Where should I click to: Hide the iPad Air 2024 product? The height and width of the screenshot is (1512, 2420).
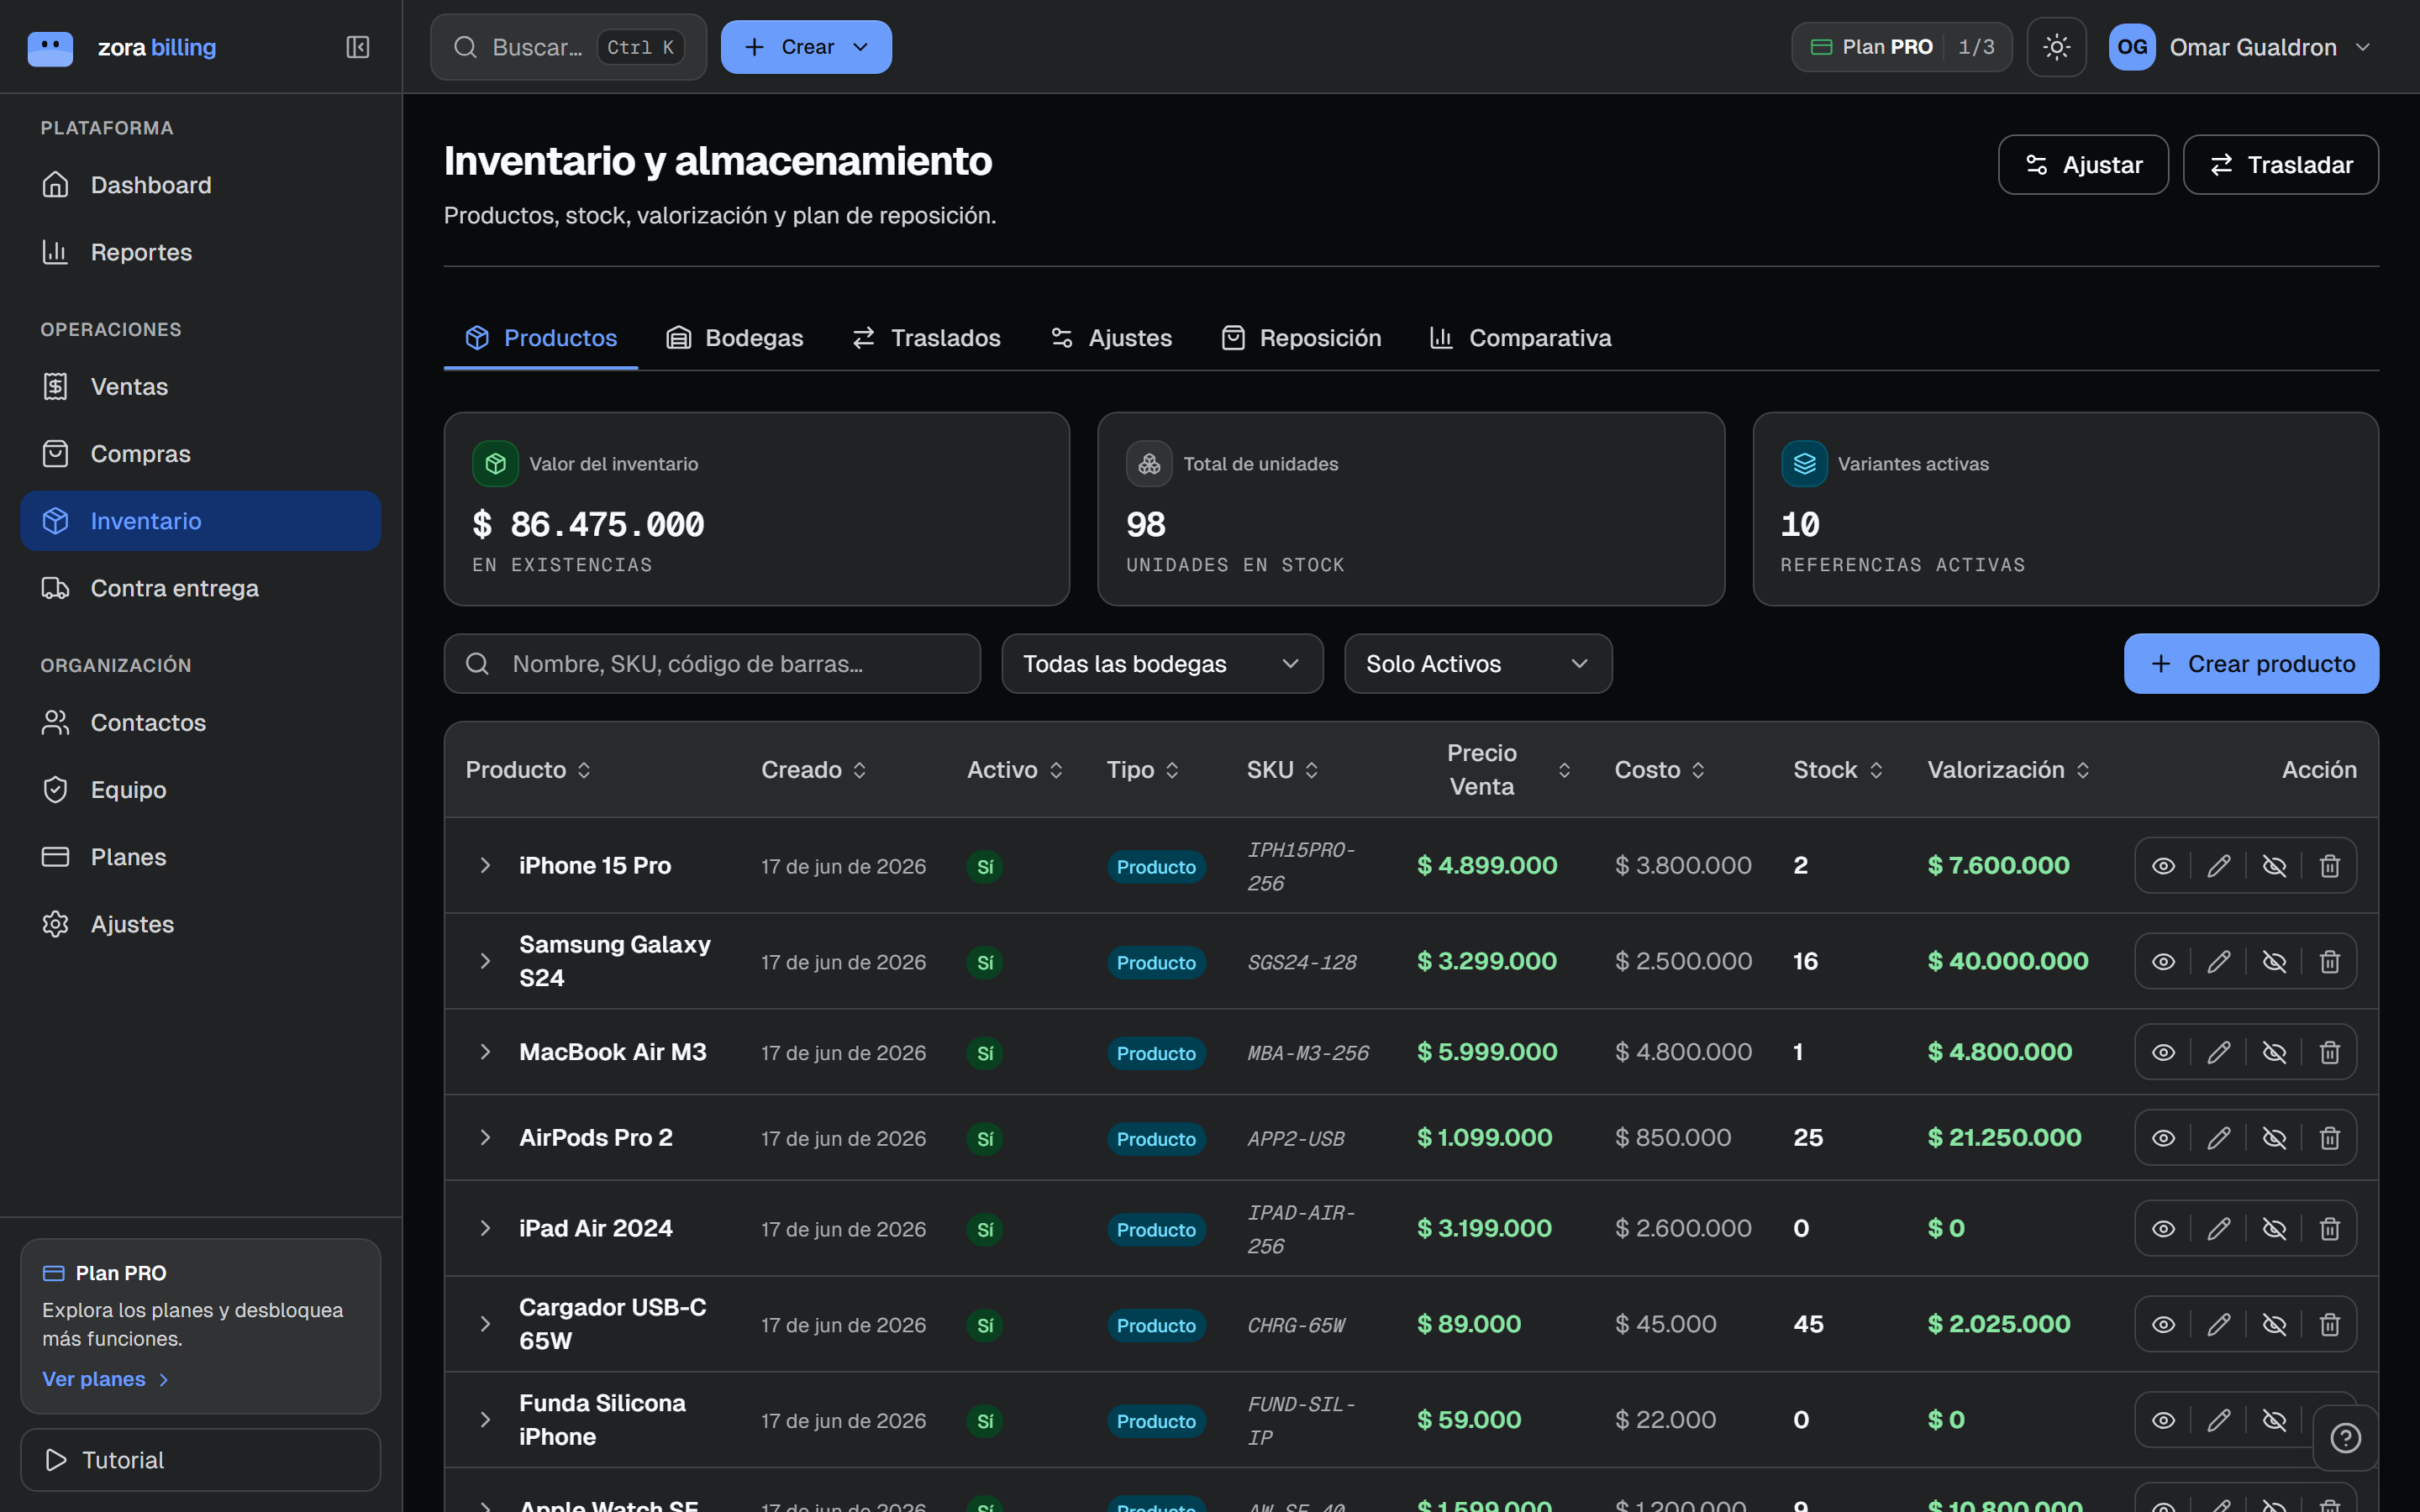[x=2274, y=1229]
